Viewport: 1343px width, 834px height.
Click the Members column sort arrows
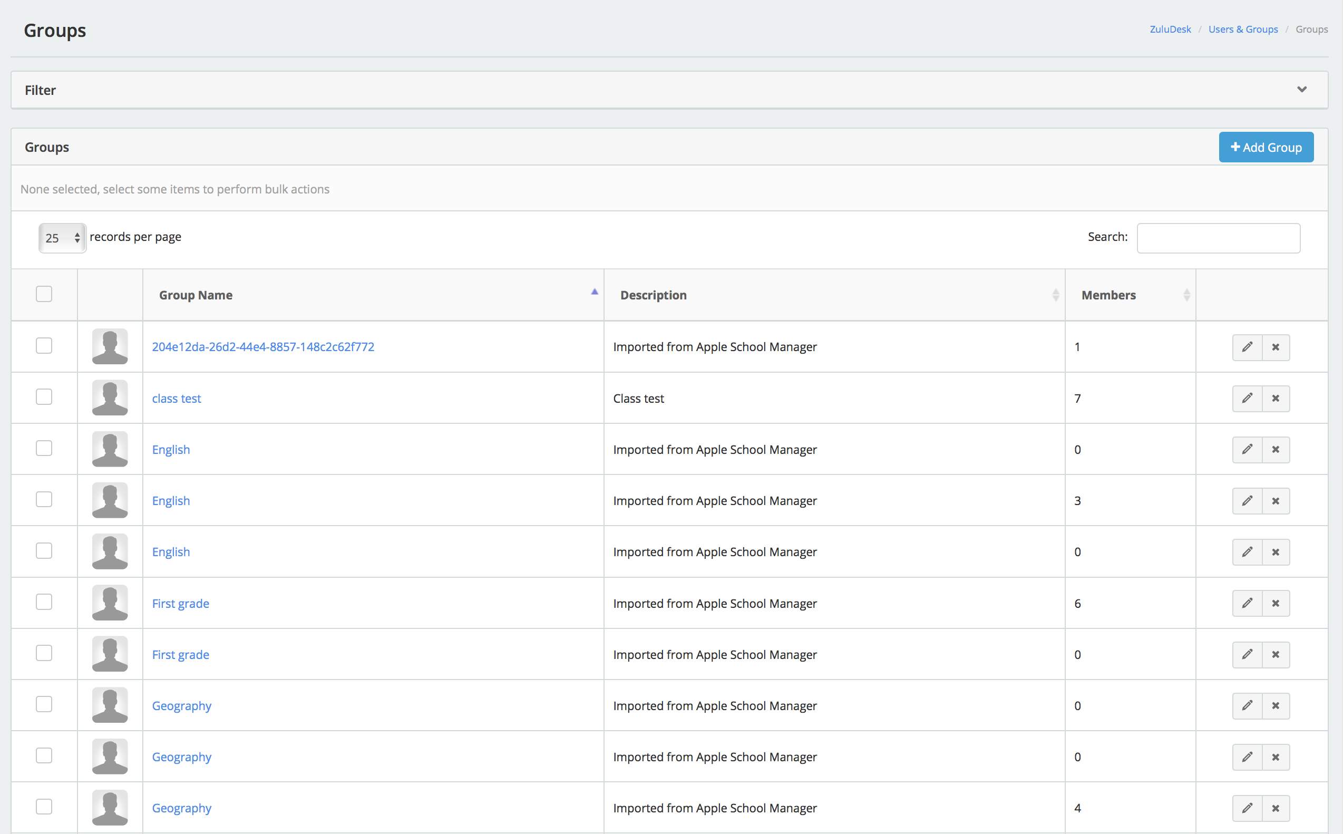click(x=1186, y=295)
